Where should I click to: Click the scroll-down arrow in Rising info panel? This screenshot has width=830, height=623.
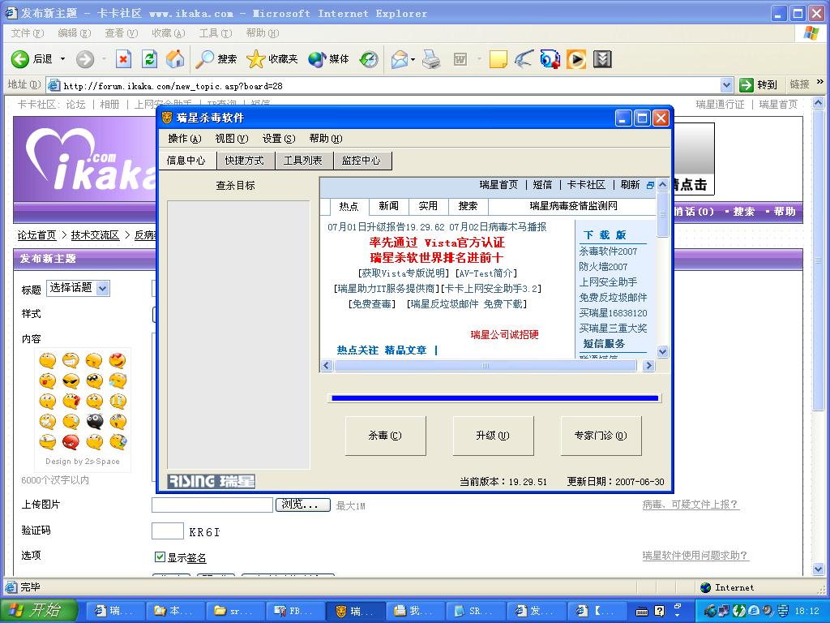(662, 351)
